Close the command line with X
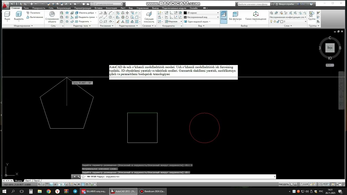 tap(75, 177)
